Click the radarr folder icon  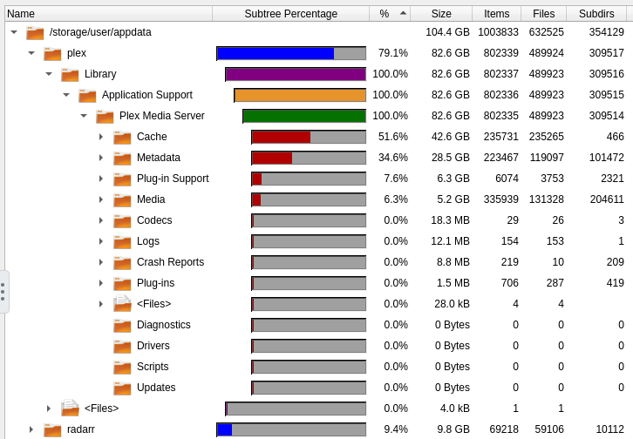[52, 430]
